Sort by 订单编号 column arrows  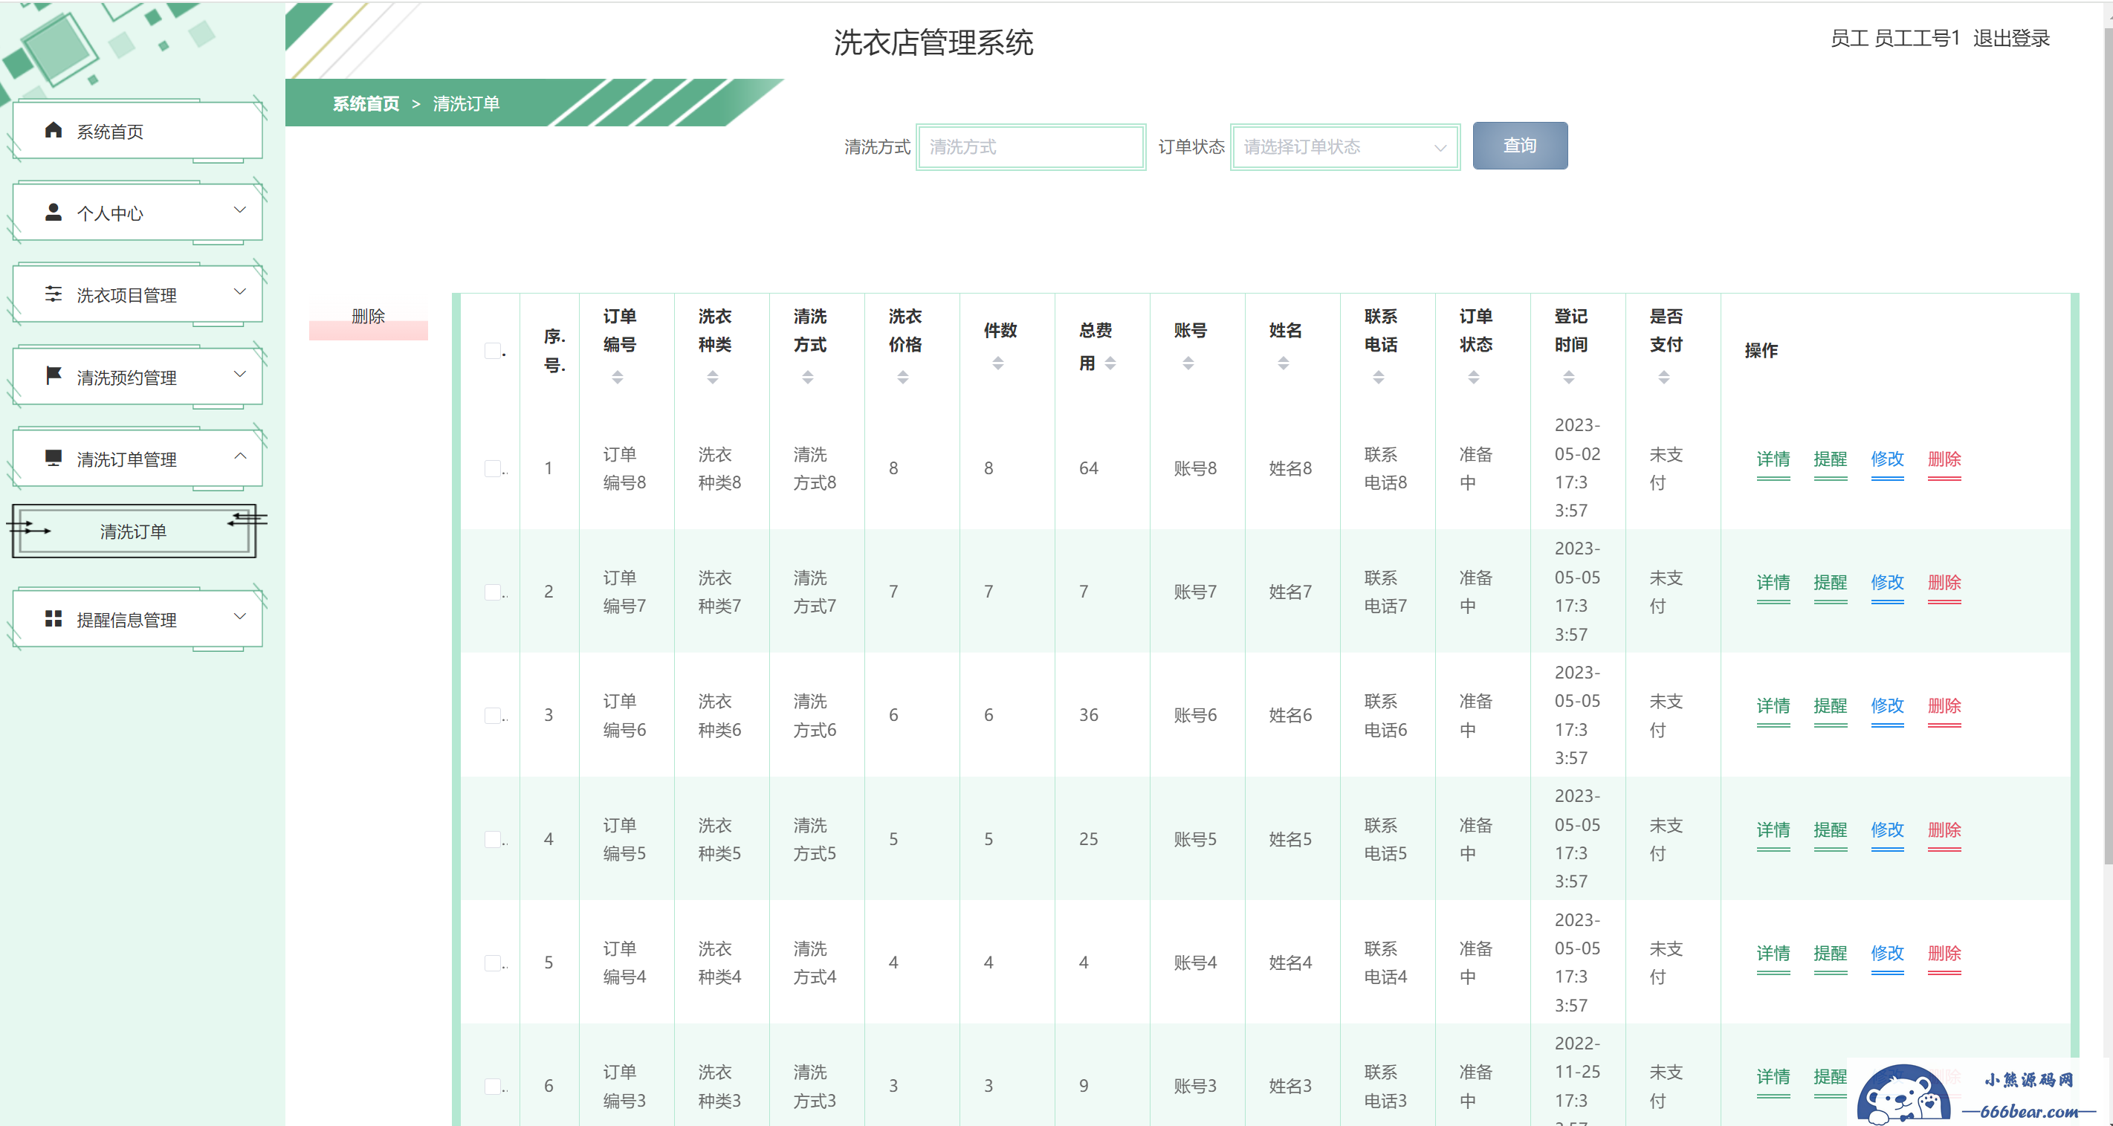(x=618, y=378)
